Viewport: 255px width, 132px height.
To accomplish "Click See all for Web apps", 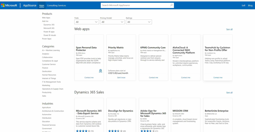I will point(229,29).
